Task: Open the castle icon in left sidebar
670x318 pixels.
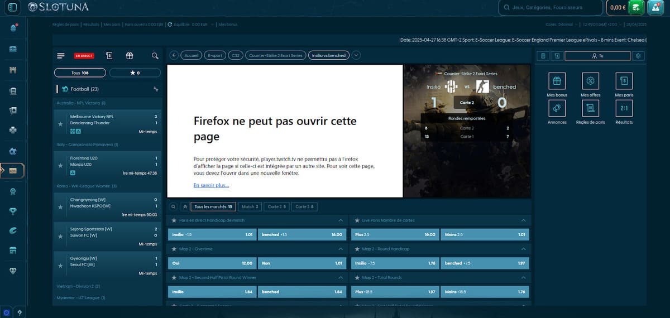Action: pos(12,70)
